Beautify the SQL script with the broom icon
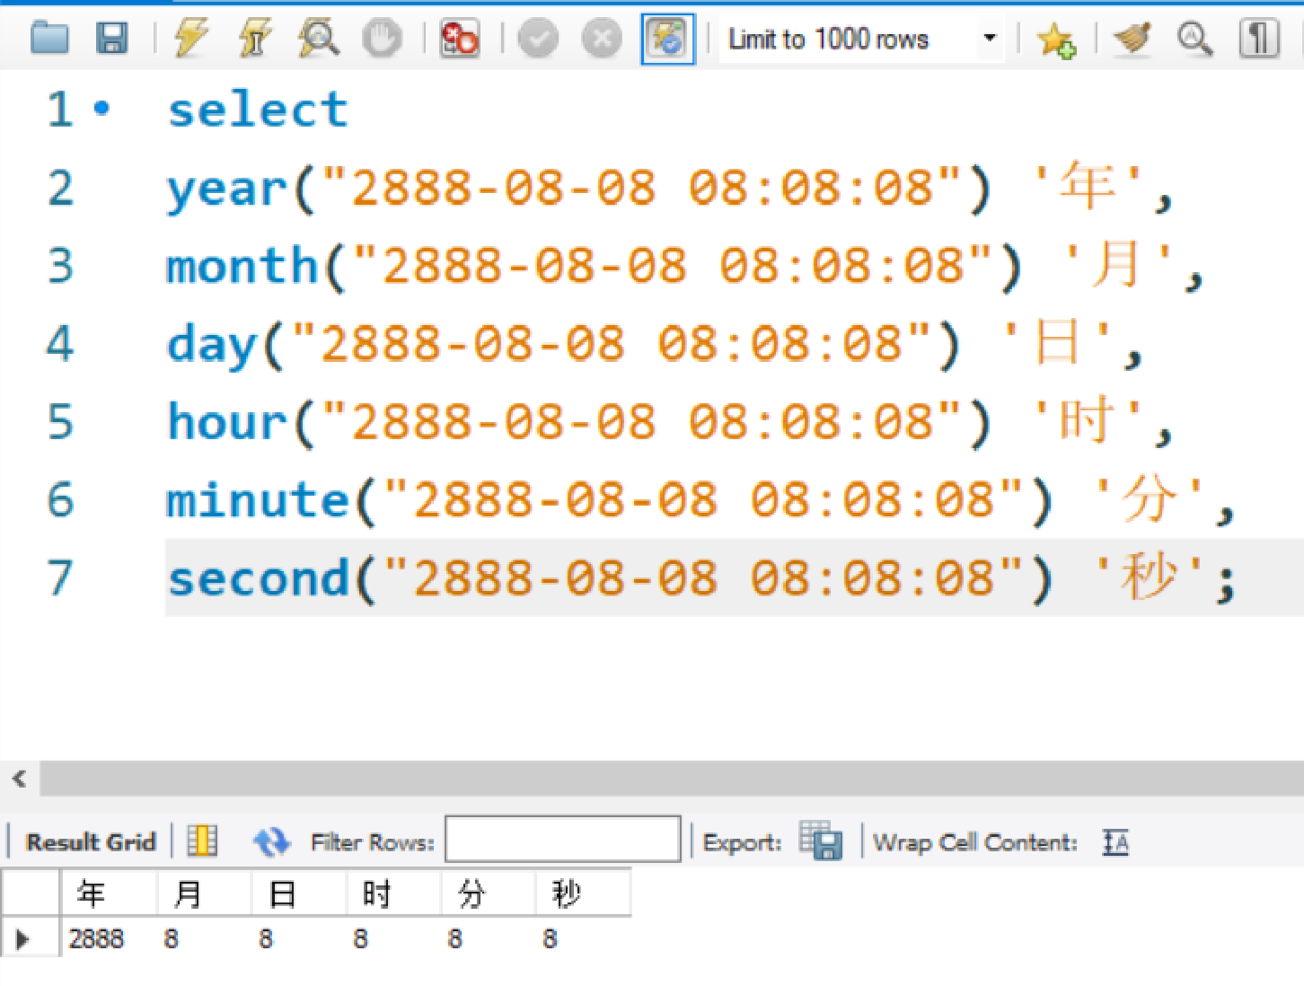This screenshot has width=1304, height=986. (1132, 38)
